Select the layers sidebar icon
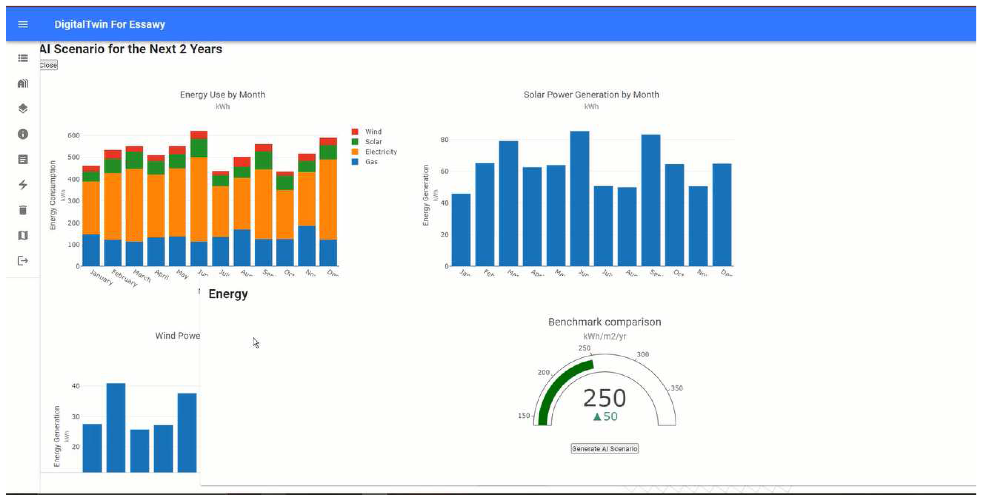 click(23, 108)
